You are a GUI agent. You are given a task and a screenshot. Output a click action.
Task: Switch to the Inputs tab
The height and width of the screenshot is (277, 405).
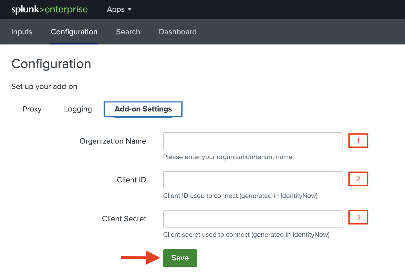[22, 32]
